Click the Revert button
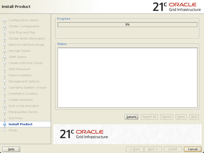204x153 pixels. click(167, 117)
